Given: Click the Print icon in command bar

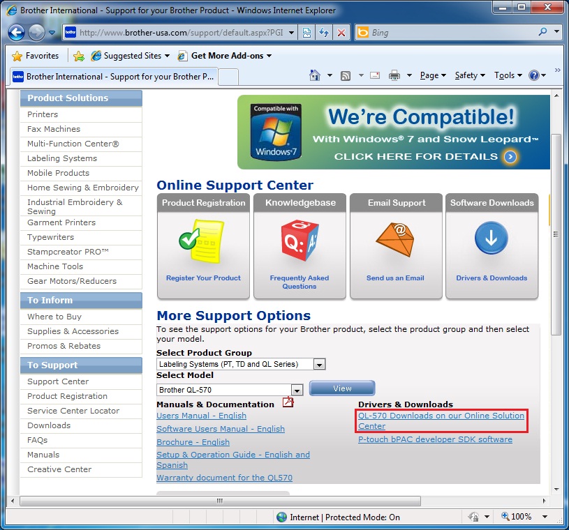Looking at the screenshot, I should (394, 75).
